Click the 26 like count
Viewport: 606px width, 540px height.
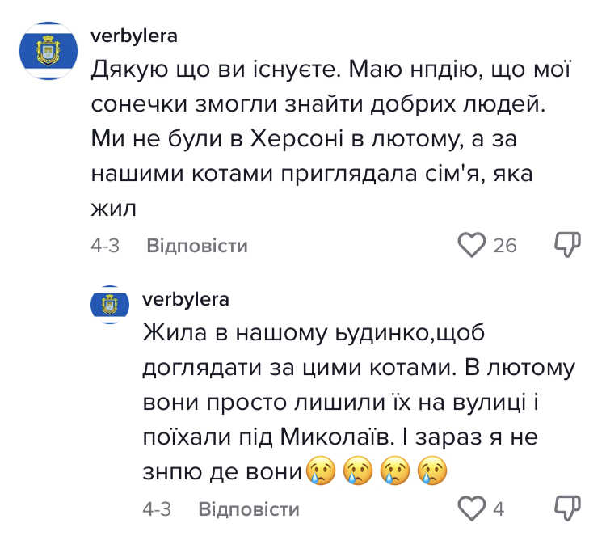pyautogui.click(x=505, y=246)
